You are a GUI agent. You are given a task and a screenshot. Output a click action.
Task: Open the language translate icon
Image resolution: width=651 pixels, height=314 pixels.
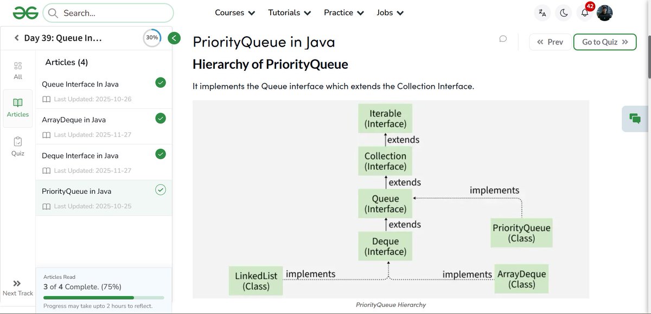(x=542, y=13)
